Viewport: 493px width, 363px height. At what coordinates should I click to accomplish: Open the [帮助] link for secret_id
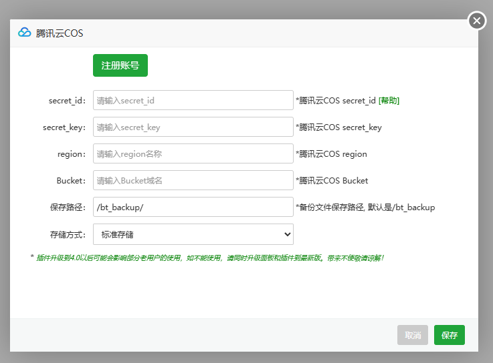(389, 100)
